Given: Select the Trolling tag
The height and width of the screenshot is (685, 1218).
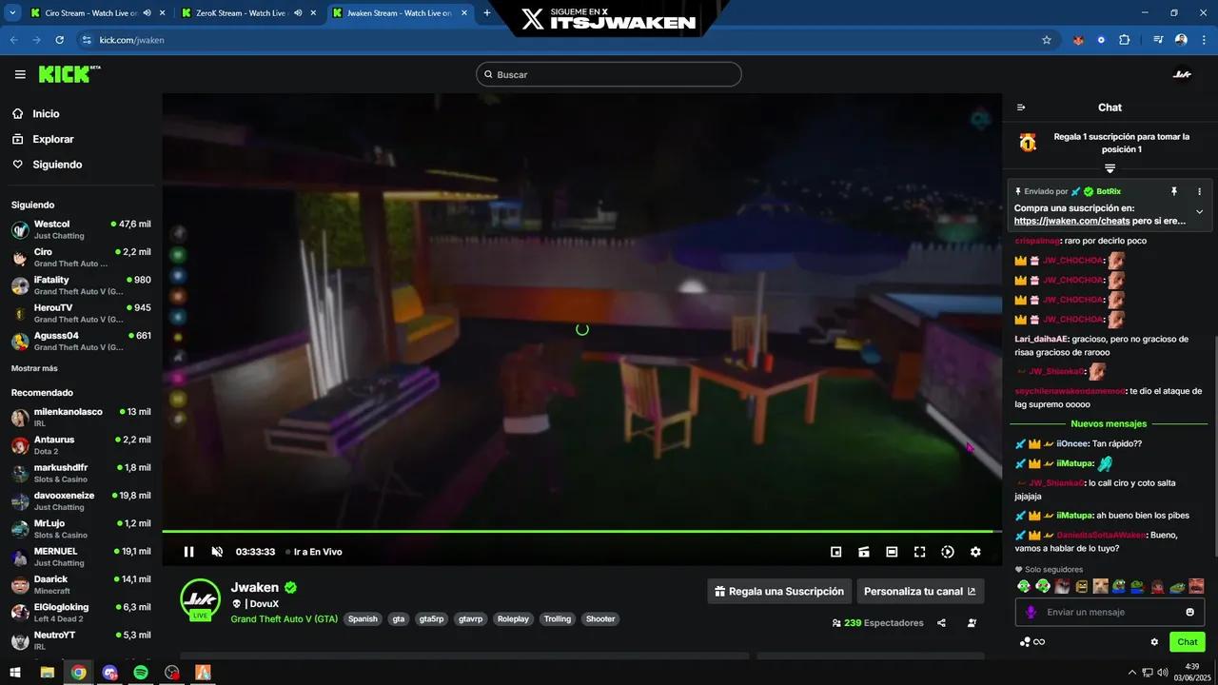Looking at the screenshot, I should point(557,619).
